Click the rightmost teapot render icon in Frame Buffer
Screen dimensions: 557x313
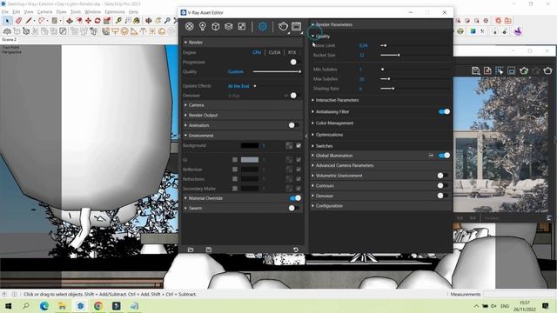[x=547, y=70]
